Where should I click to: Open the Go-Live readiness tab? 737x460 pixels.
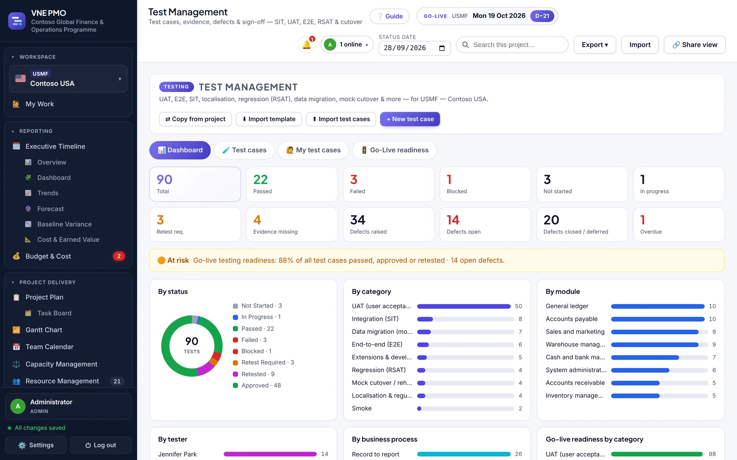395,150
